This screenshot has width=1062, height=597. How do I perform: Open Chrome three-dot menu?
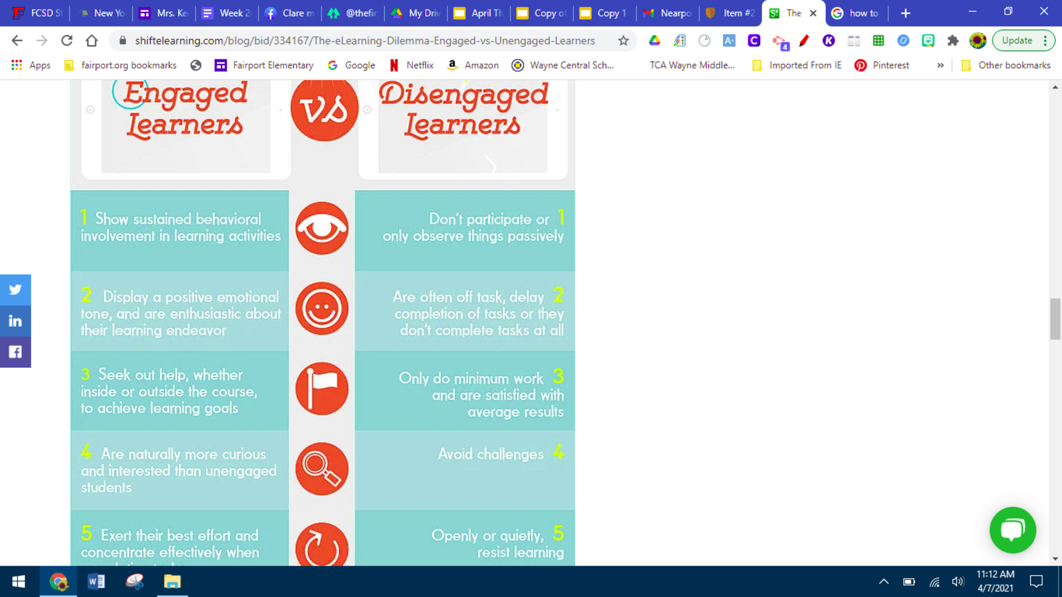[x=1045, y=40]
